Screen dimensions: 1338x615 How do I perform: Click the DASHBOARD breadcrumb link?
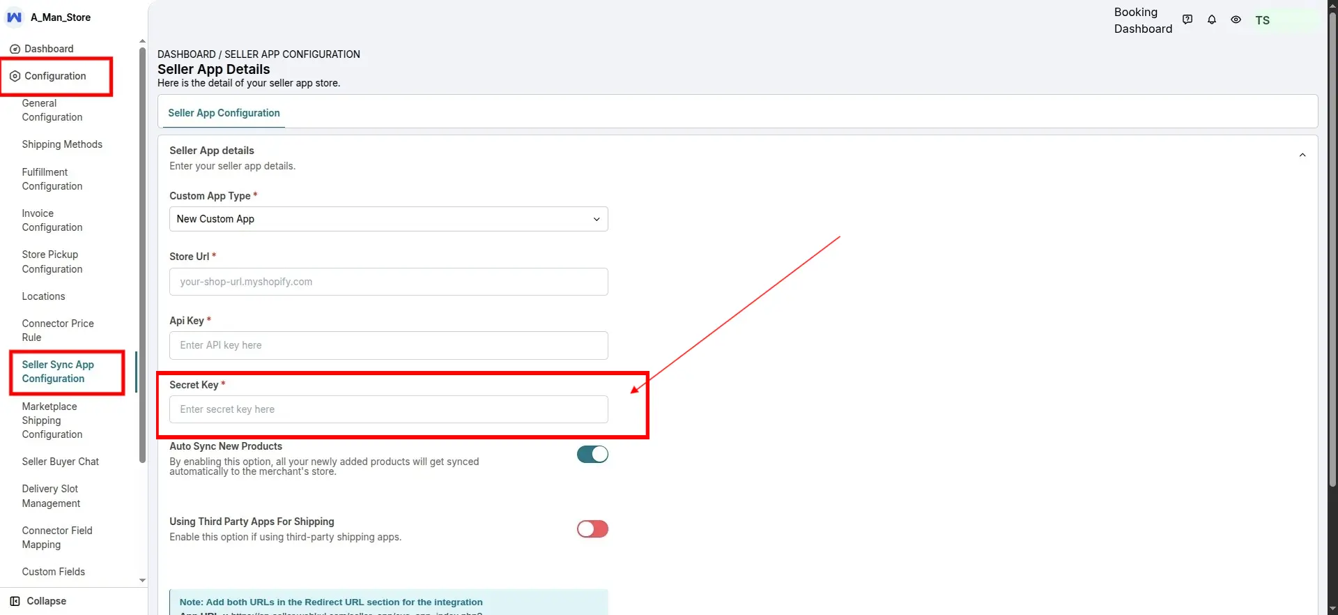tap(187, 54)
